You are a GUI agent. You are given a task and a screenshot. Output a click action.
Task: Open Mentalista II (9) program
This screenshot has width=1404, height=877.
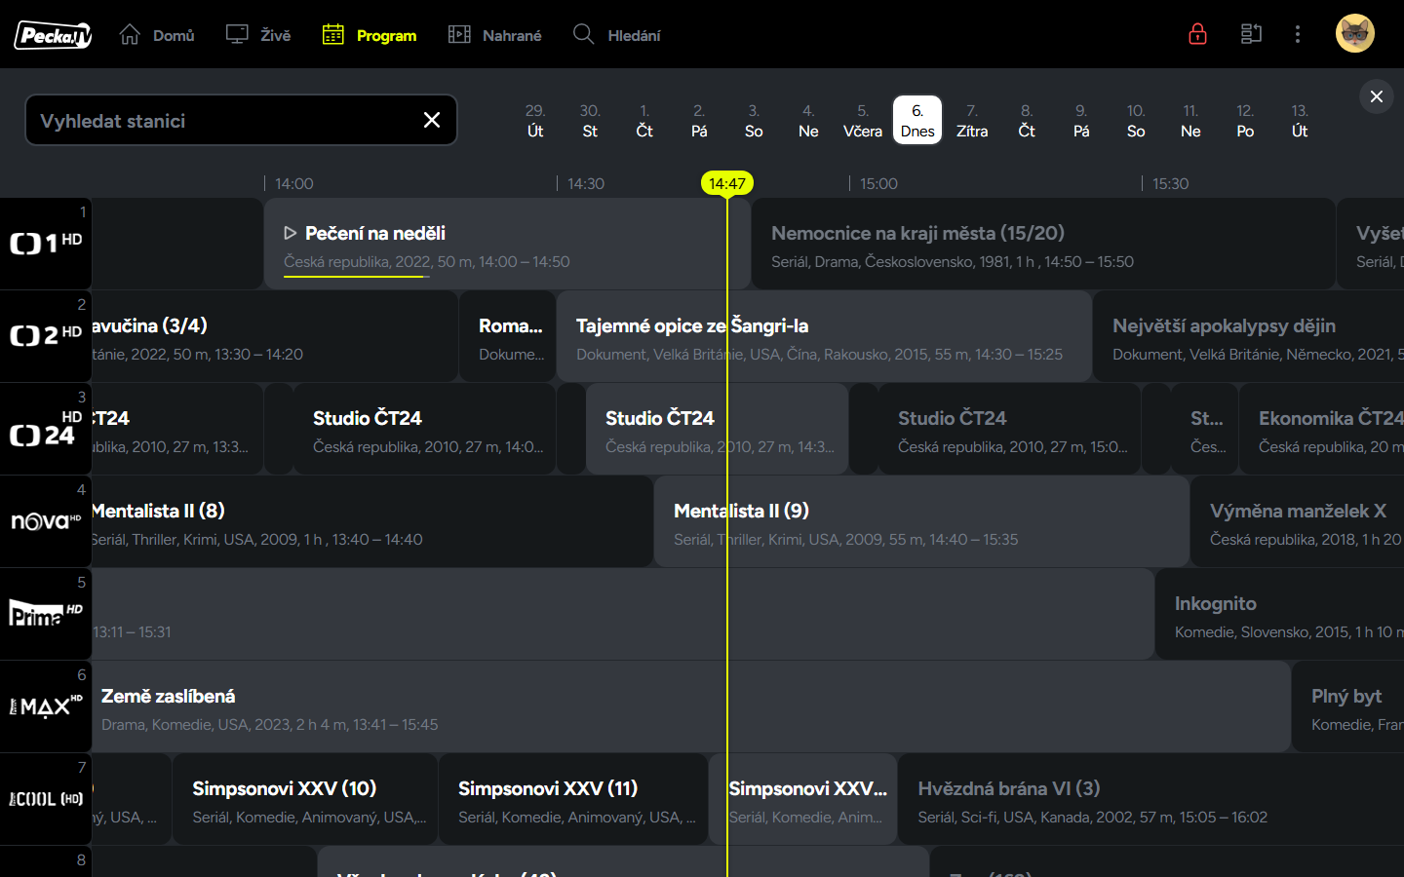click(921, 521)
